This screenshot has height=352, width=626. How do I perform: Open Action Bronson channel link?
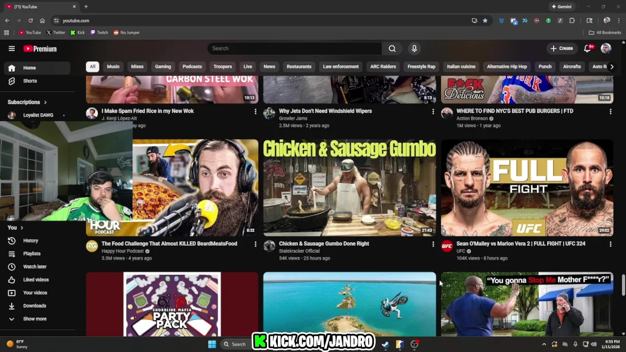(x=472, y=119)
